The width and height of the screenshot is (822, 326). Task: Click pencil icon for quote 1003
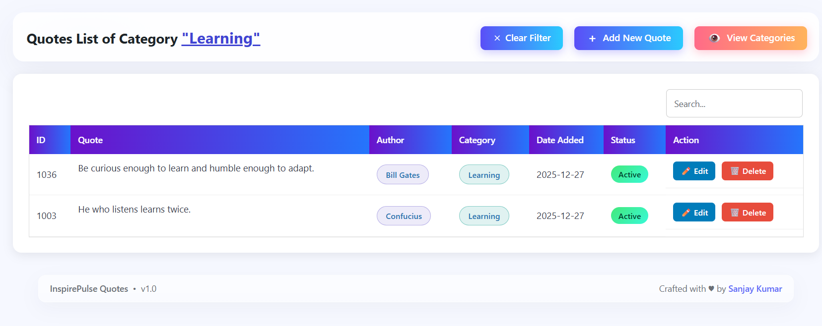coord(686,213)
